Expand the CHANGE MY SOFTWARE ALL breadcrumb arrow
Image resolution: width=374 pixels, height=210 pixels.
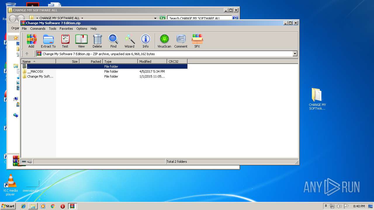[82, 18]
